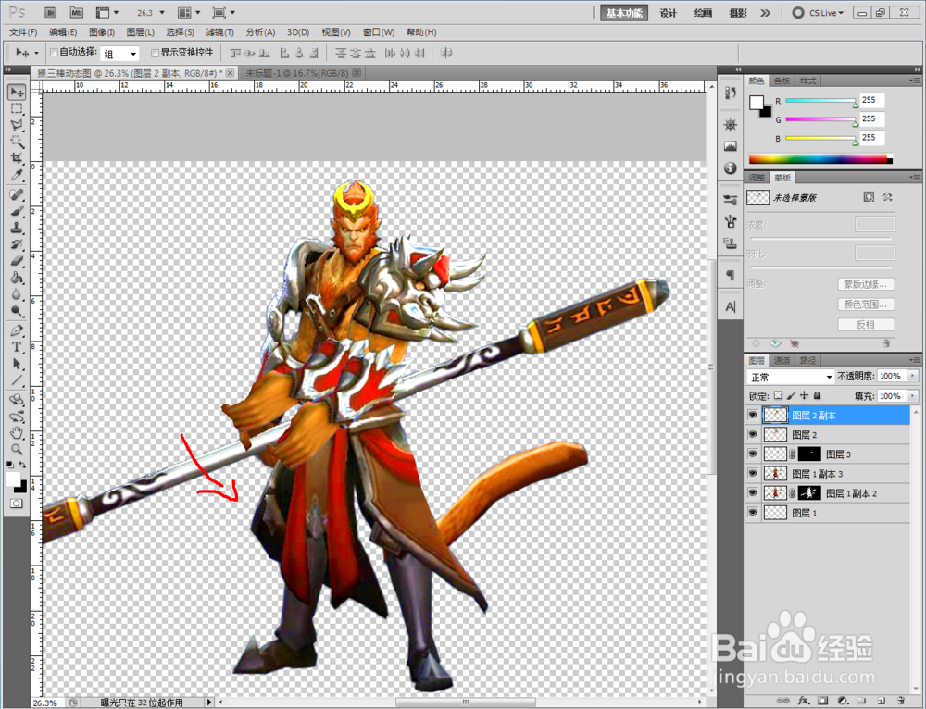Select the Paint Bucket tool
The height and width of the screenshot is (709, 926).
point(17,278)
